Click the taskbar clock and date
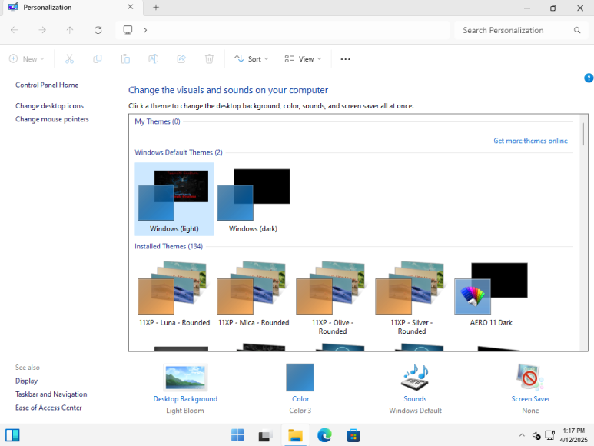The width and height of the screenshot is (594, 446). (573, 435)
